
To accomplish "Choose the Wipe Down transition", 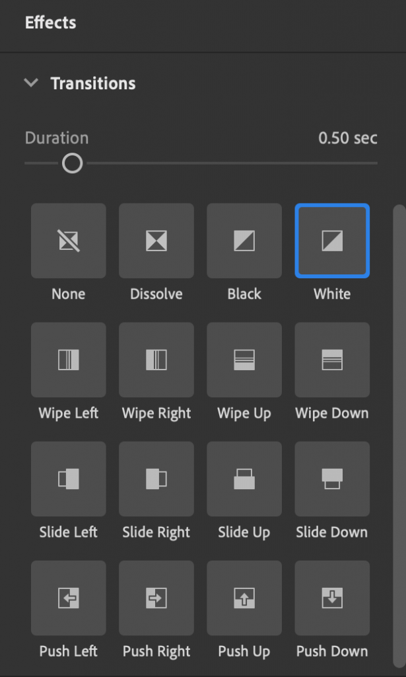I will (332, 360).
